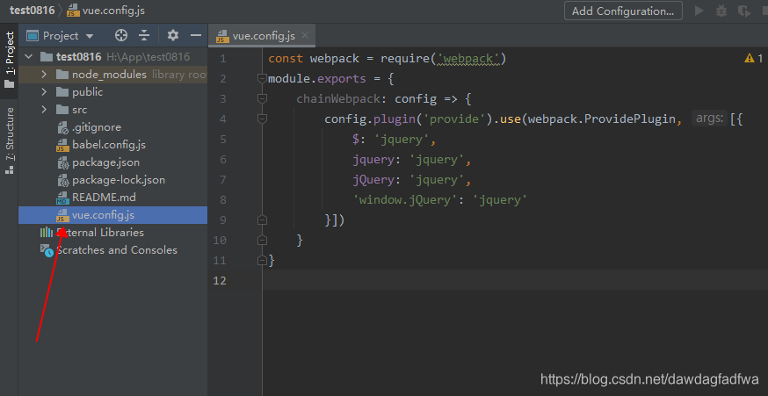Click the babel.config.js JS file icon
The width and height of the screenshot is (768, 396).
(x=62, y=146)
